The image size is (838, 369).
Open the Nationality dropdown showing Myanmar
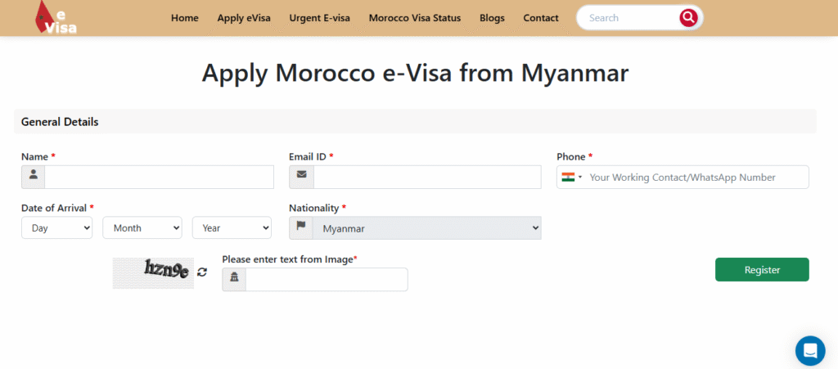pyautogui.click(x=426, y=228)
